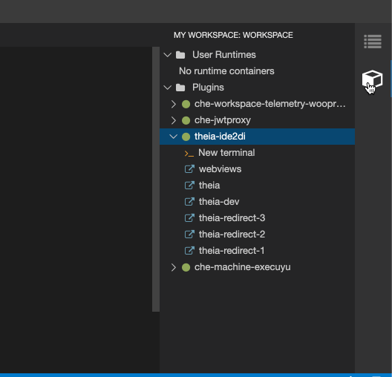
Task: Click the User Runtimes folder icon
Action: (x=180, y=55)
